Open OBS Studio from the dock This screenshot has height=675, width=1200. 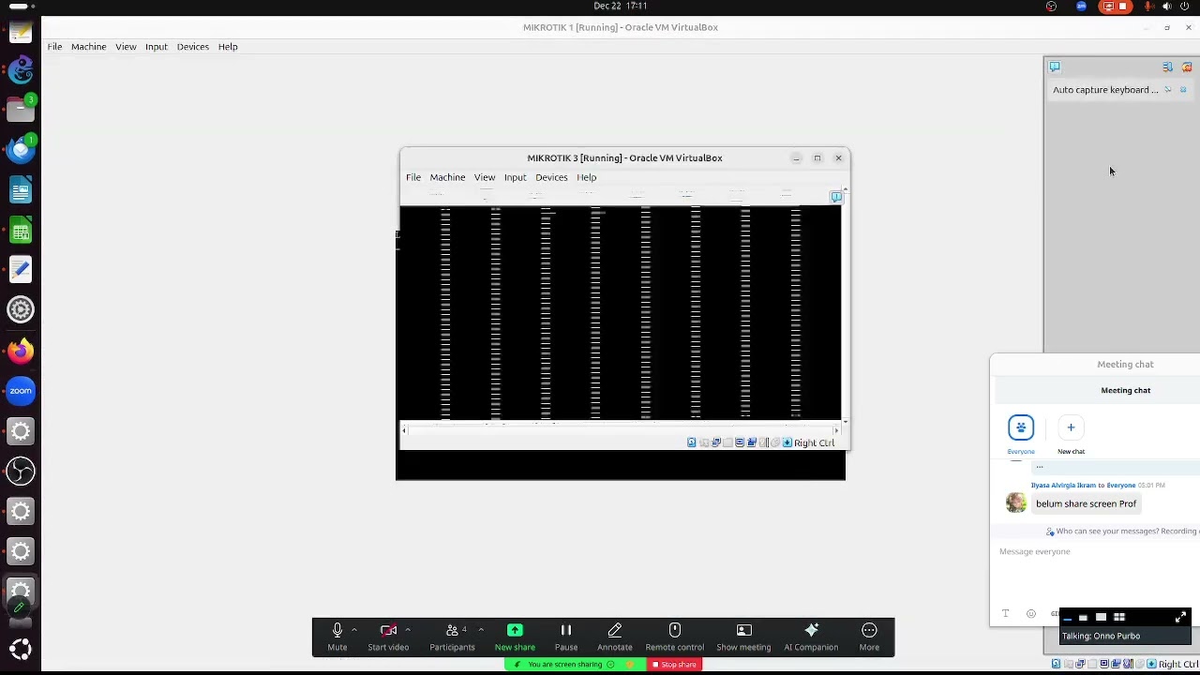(21, 471)
